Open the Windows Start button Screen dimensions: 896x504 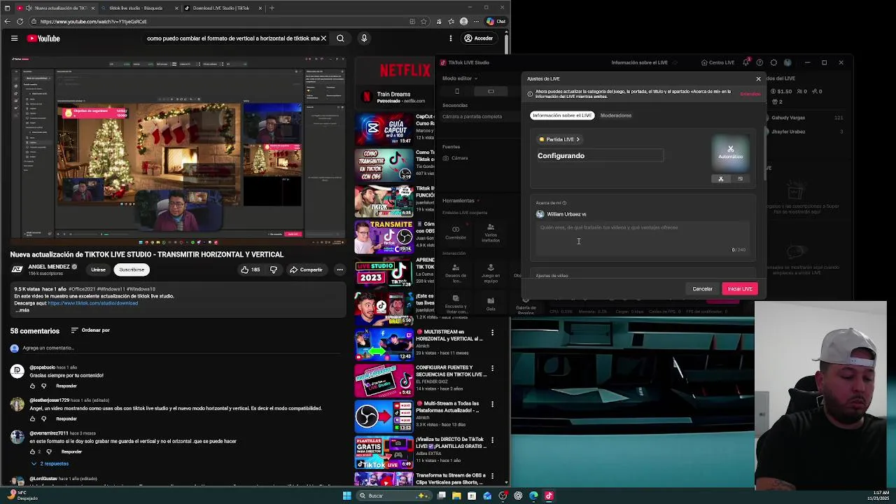pyautogui.click(x=346, y=496)
